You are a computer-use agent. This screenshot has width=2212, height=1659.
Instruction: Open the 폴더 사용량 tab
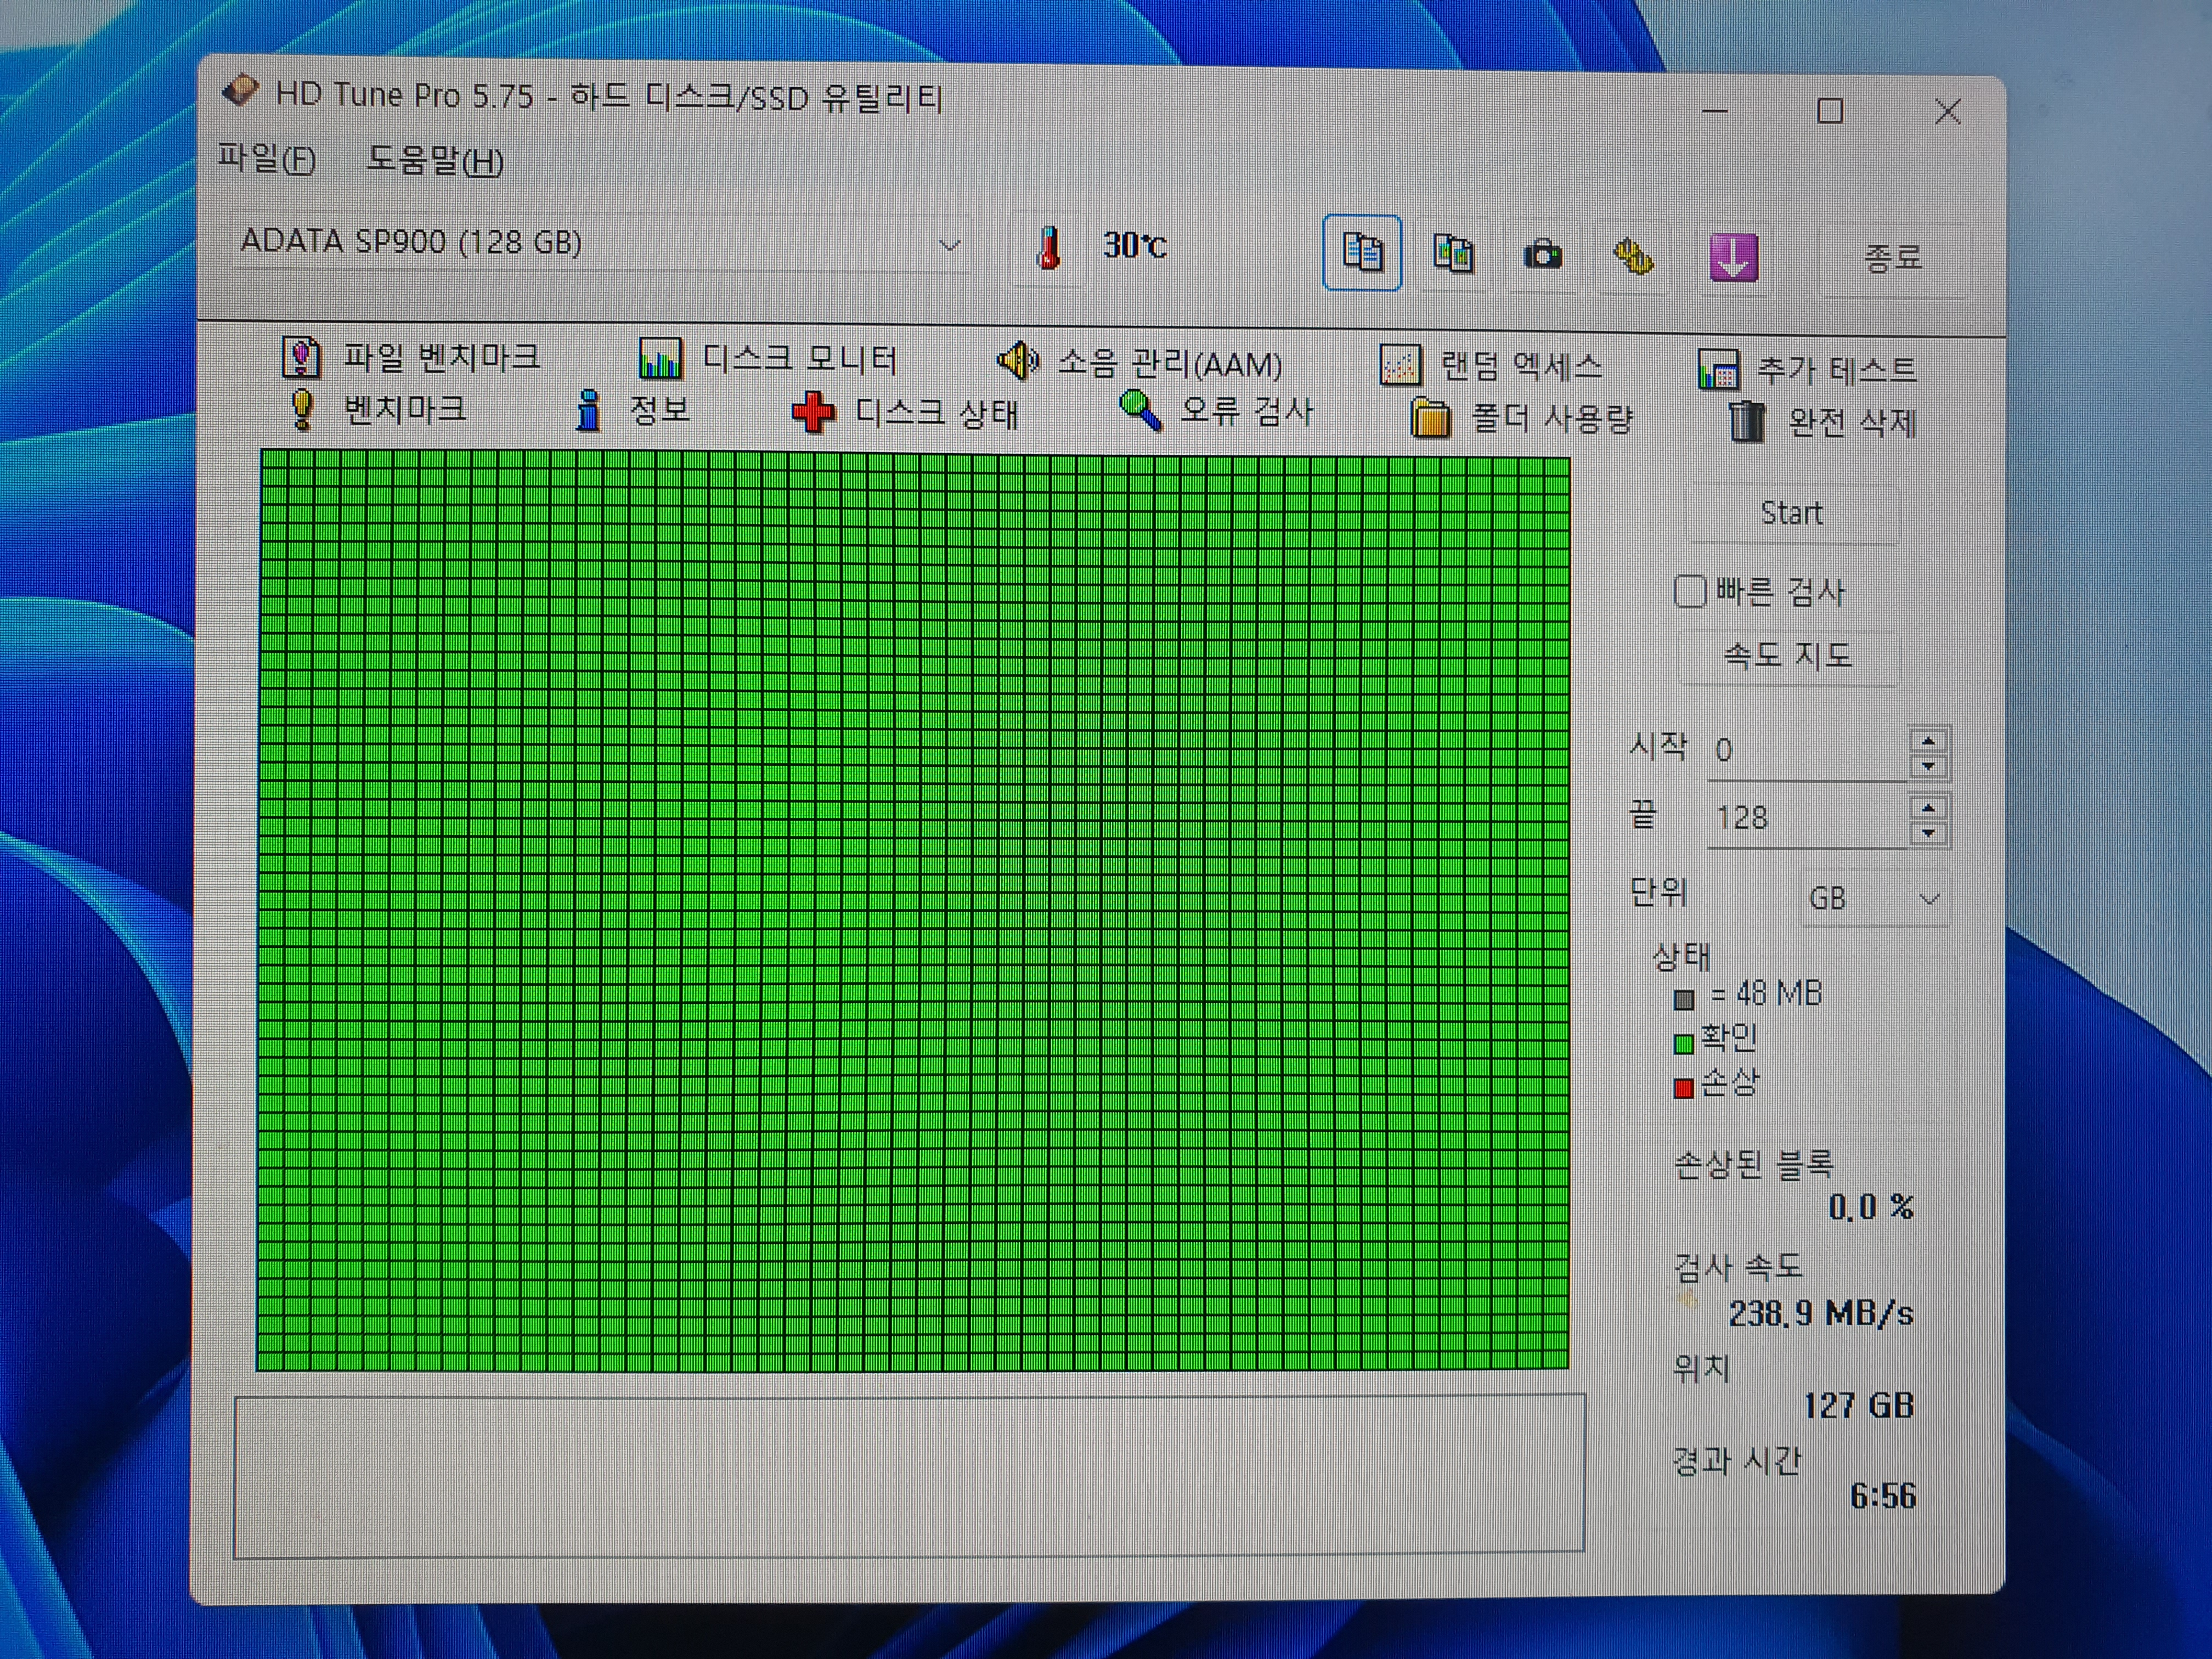[x=1521, y=418]
